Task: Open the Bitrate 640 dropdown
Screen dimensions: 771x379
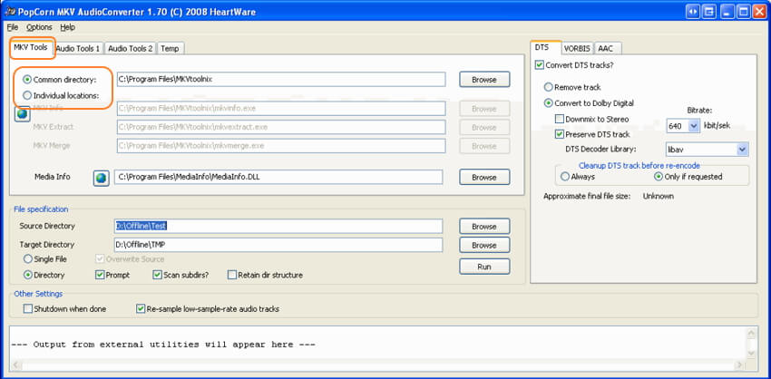Action: point(693,126)
